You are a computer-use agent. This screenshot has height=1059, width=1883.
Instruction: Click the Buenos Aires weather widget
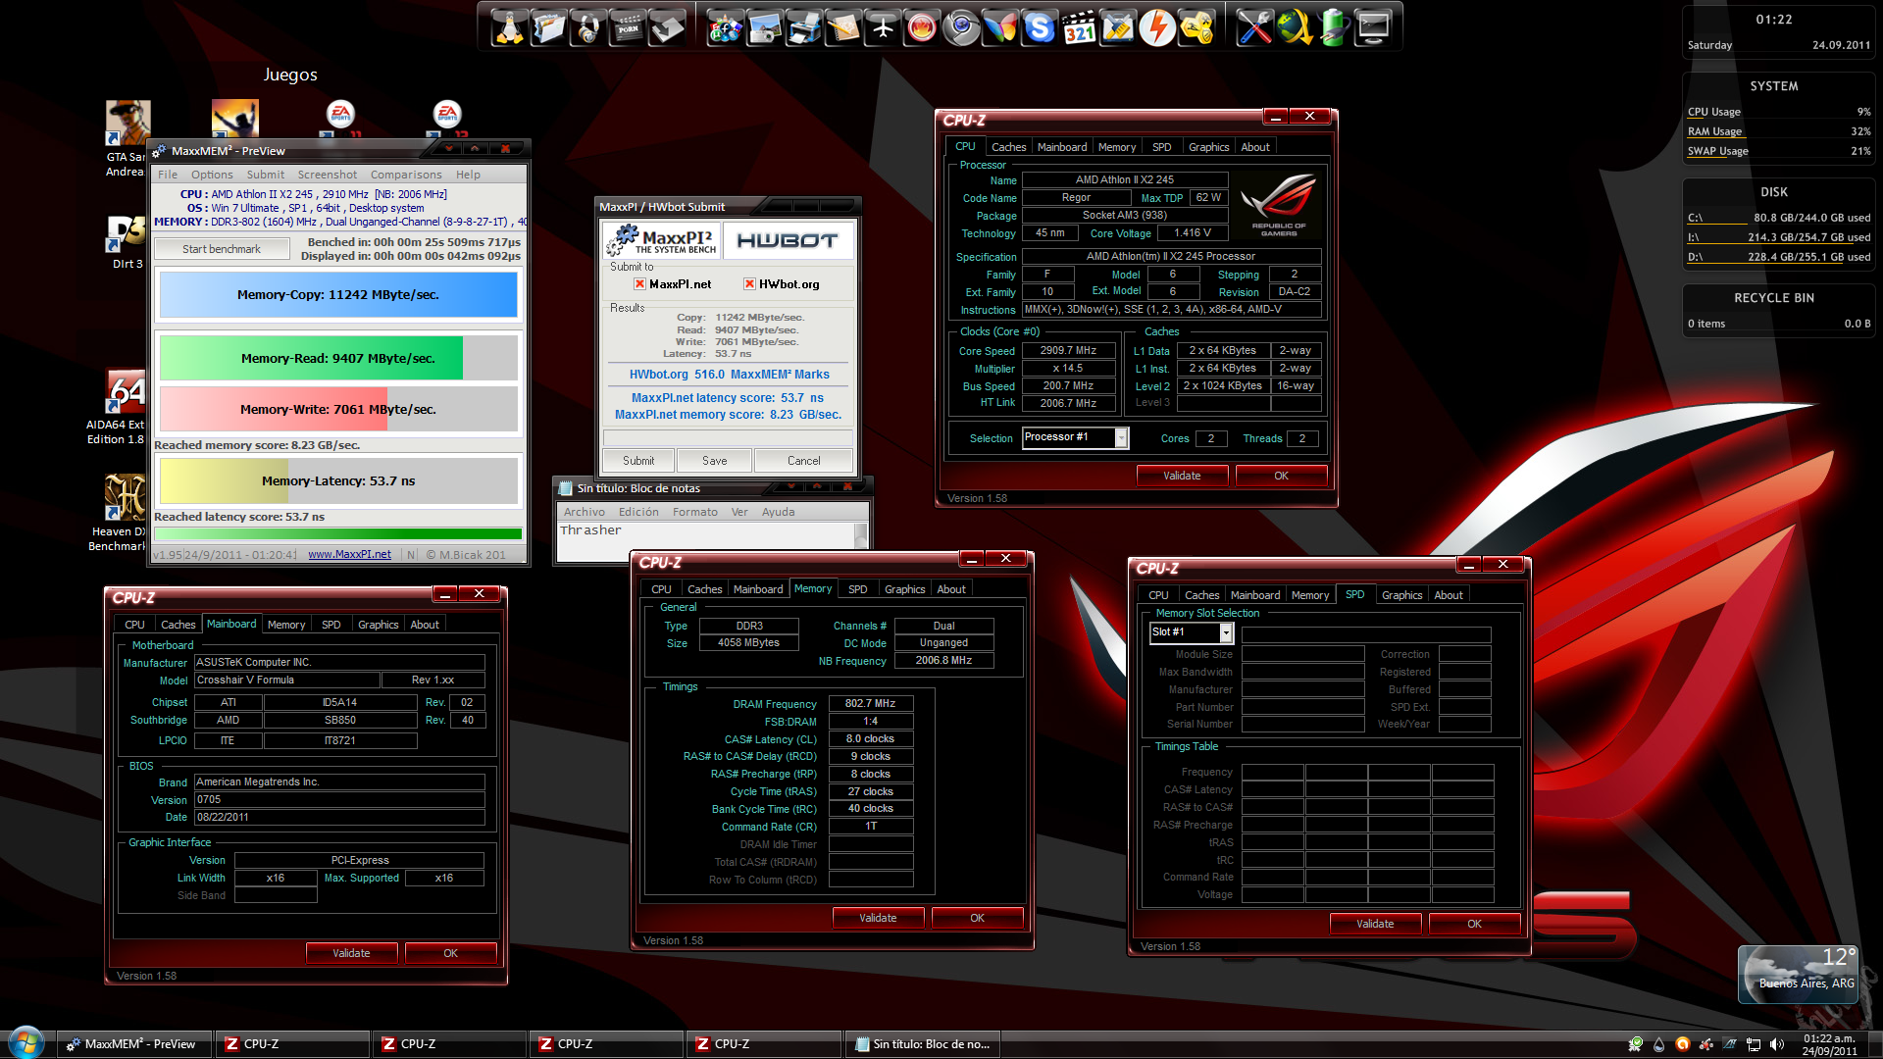click(x=1799, y=974)
